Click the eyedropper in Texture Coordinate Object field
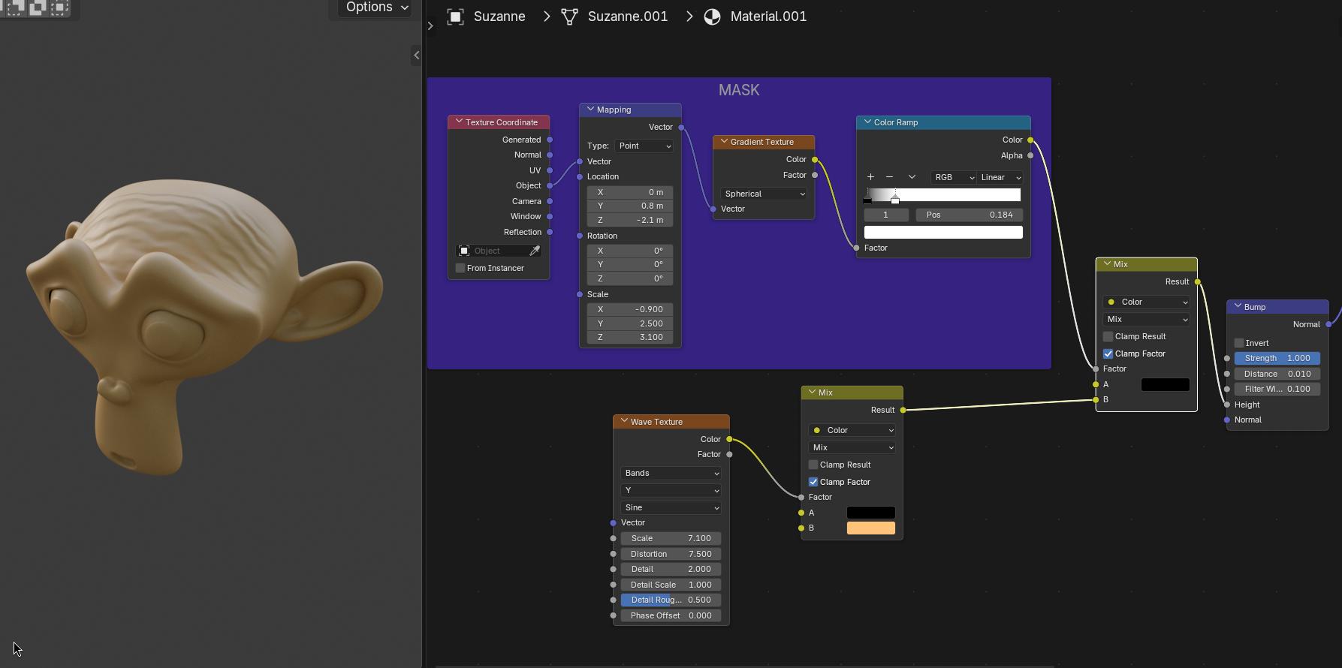Screen dimensions: 1342x668 pyautogui.click(x=535, y=251)
